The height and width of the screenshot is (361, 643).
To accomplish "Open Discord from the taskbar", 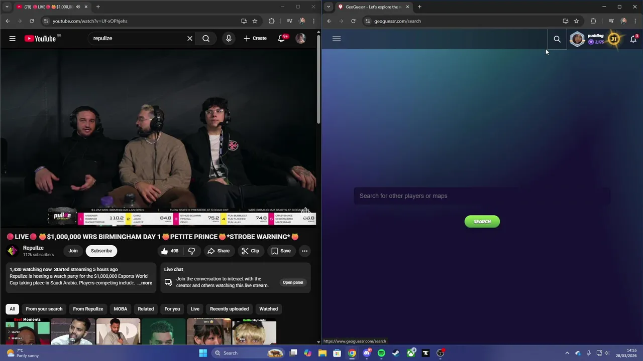I will click(x=367, y=353).
